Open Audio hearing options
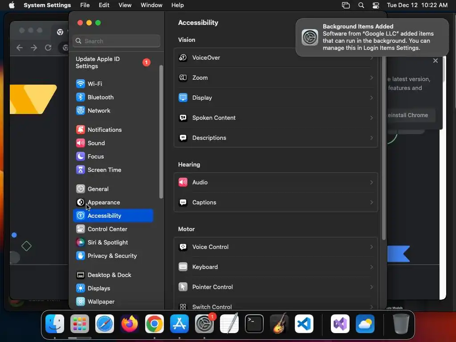The width and height of the screenshot is (456, 342). point(276,182)
